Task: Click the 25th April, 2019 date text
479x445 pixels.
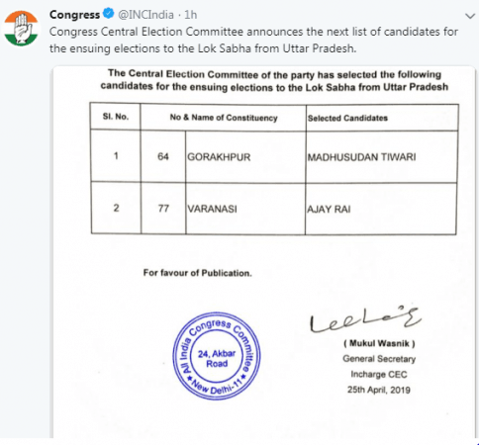Action: 379,390
